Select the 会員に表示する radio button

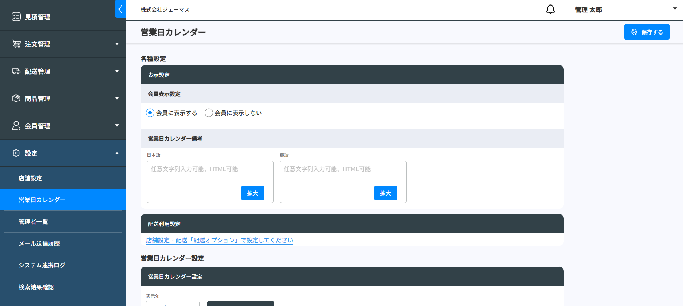(150, 113)
